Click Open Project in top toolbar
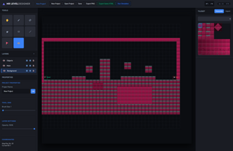This screenshot has height=151, width=233. point(69,4)
